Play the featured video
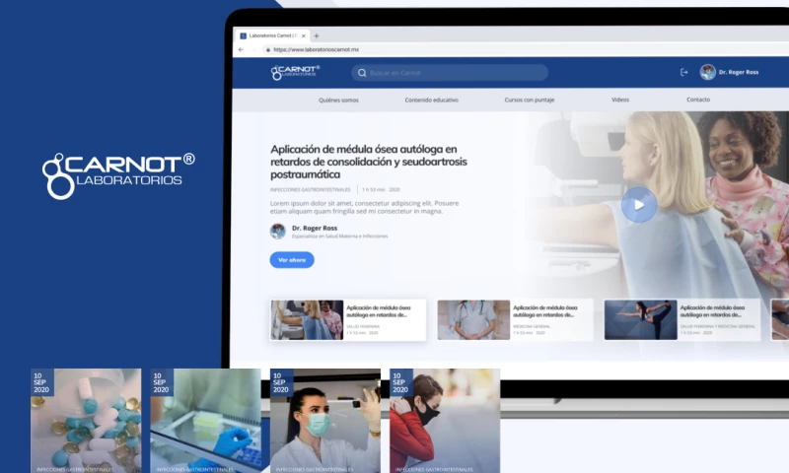Image resolution: width=789 pixels, height=473 pixels. [639, 205]
